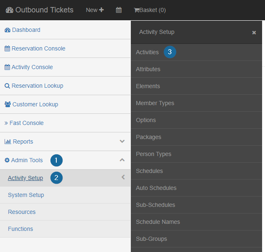Expand the Reports chevron
This screenshot has width=265, height=252.
[x=122, y=141]
